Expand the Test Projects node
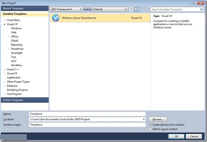 [5, 94]
